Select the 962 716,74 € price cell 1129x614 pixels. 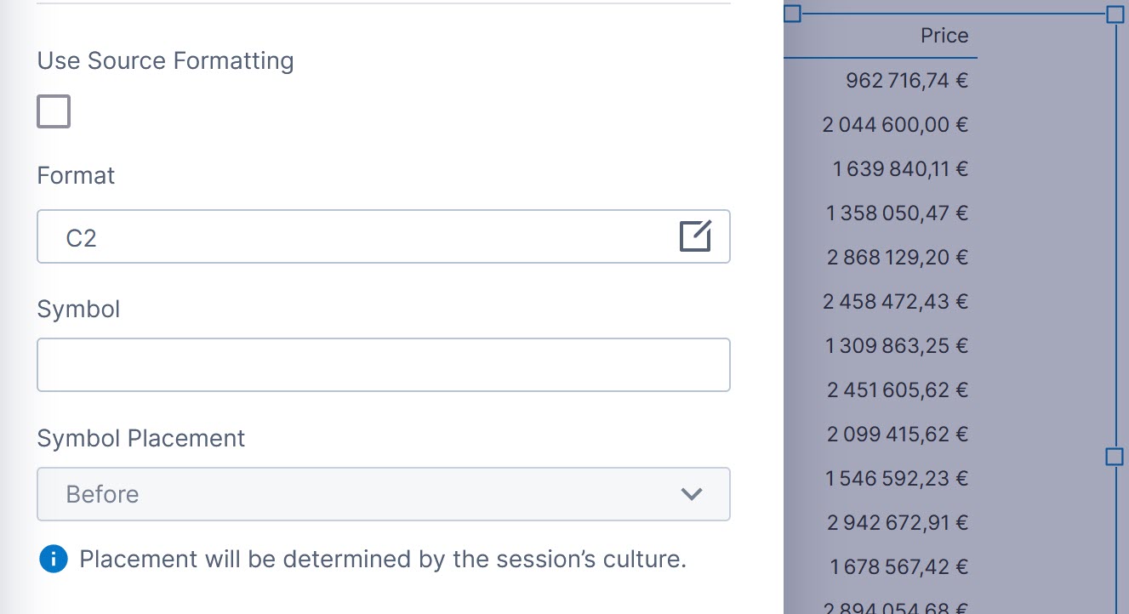(x=907, y=81)
